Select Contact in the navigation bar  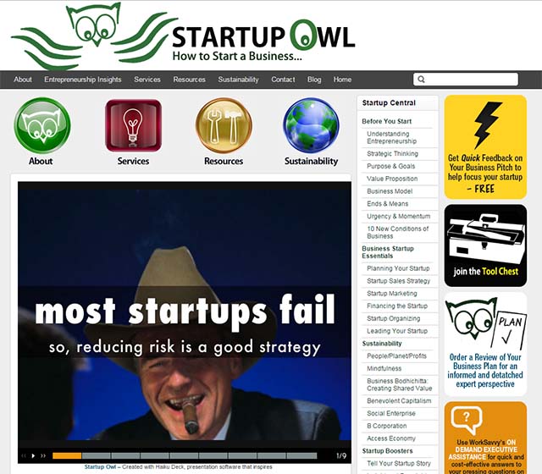click(283, 80)
